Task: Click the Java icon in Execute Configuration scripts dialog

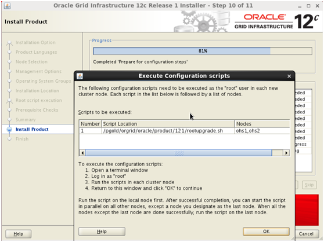Action: (x=80, y=76)
